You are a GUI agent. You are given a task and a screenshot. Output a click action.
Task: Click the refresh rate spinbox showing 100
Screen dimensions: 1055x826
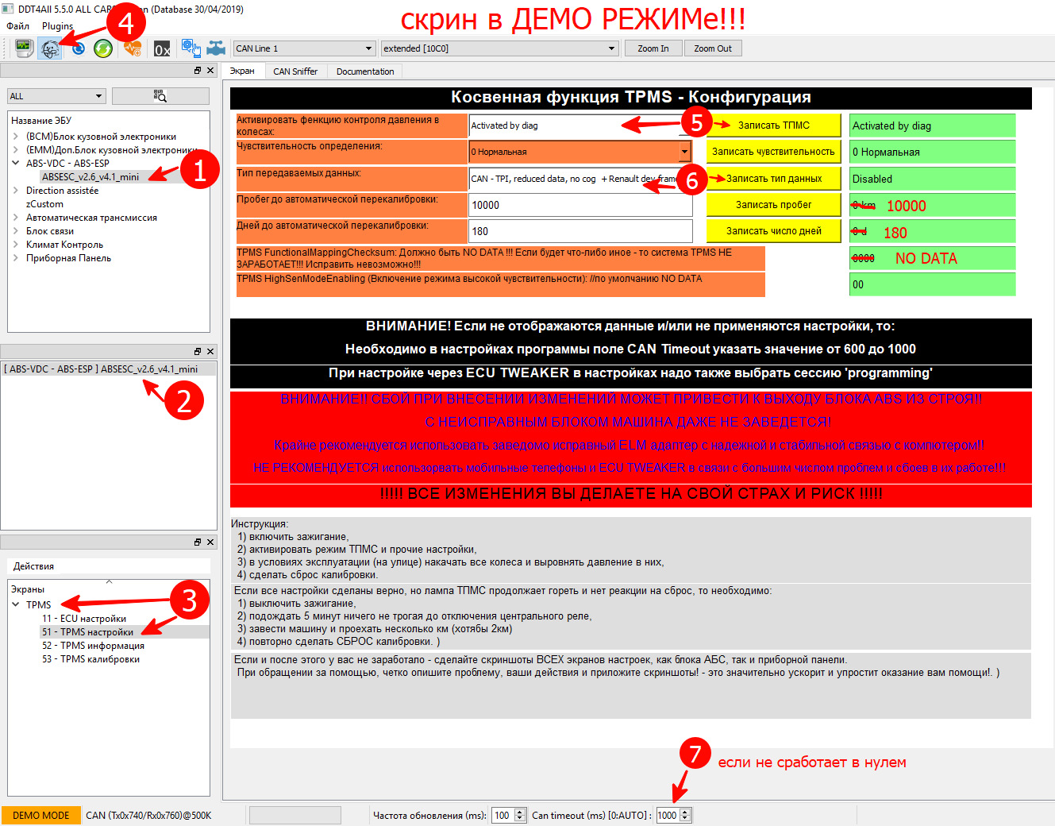tap(509, 816)
